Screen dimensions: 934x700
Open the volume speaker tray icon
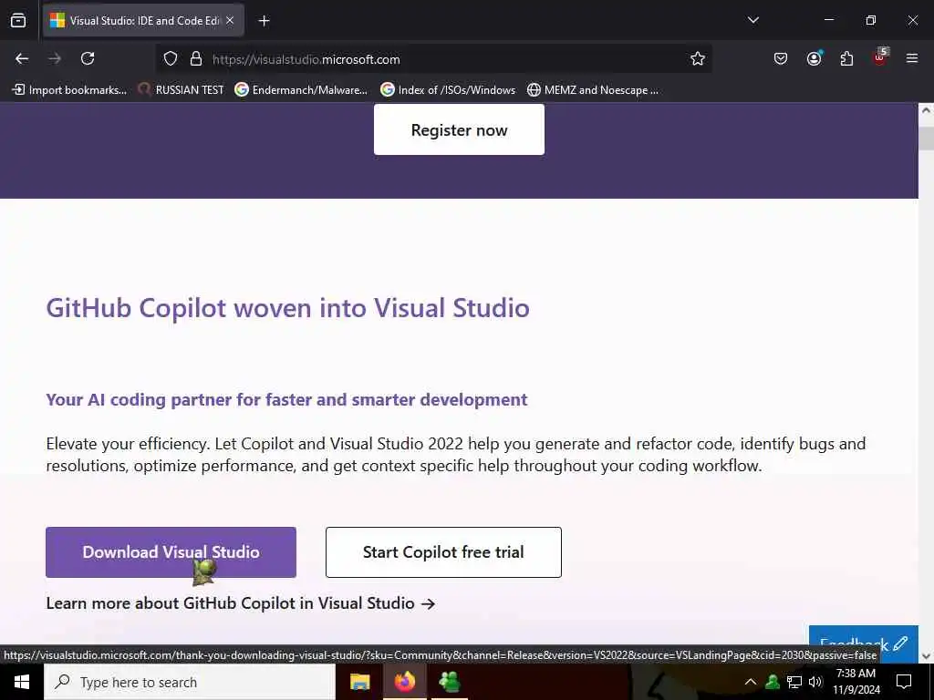click(x=815, y=682)
